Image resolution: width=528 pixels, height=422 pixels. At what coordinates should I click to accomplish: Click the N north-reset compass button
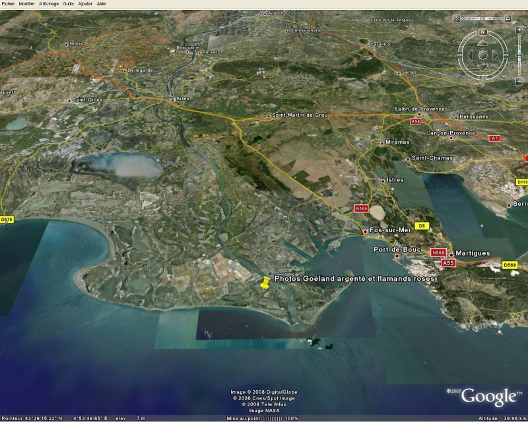coord(482,32)
